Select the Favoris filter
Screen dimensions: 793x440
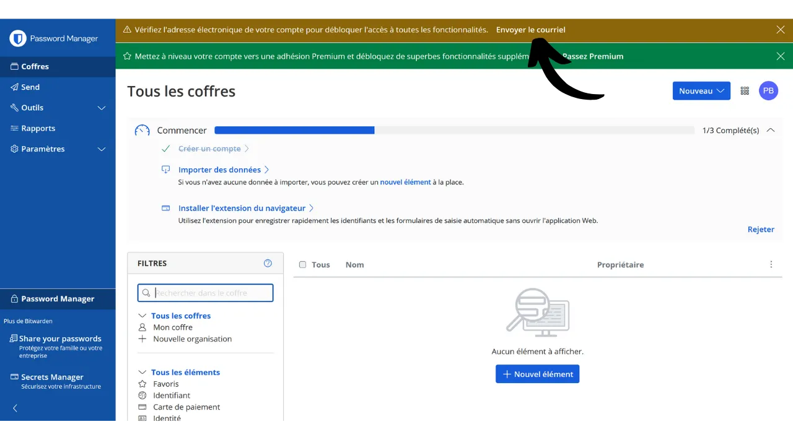click(x=165, y=384)
